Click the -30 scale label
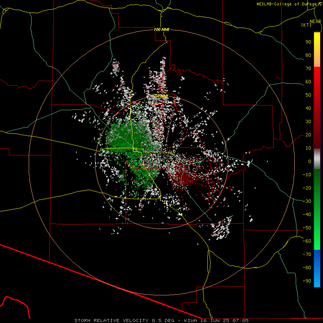Image resolution: width=323 pixels, height=323 pixels. point(307,201)
